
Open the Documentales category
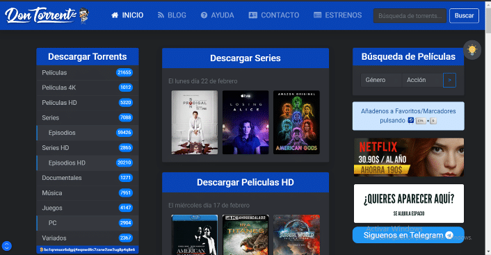click(88, 178)
